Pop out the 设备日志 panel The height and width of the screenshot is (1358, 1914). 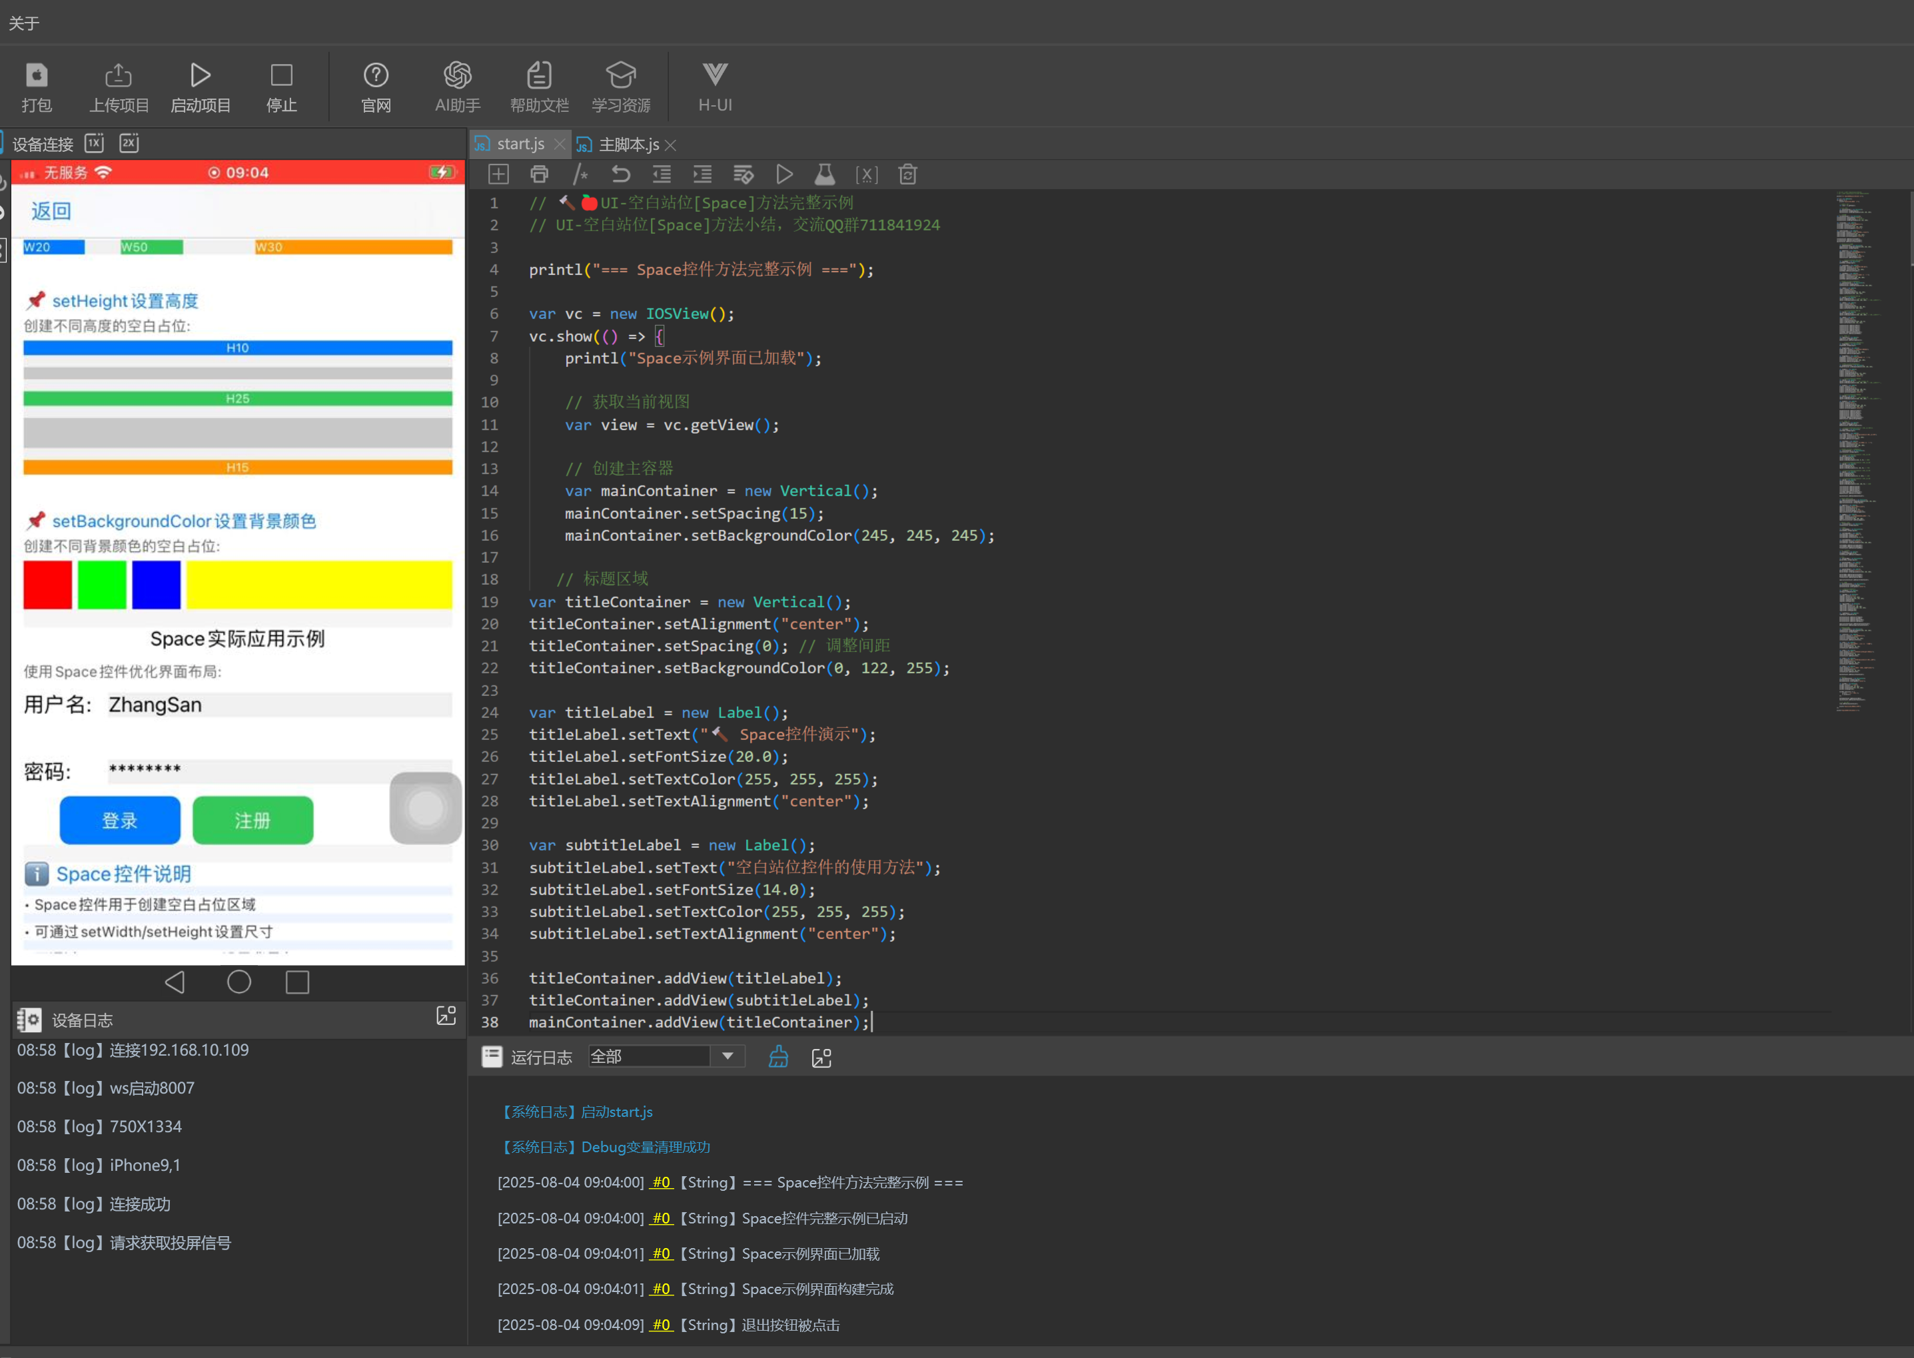pyautogui.click(x=447, y=1015)
